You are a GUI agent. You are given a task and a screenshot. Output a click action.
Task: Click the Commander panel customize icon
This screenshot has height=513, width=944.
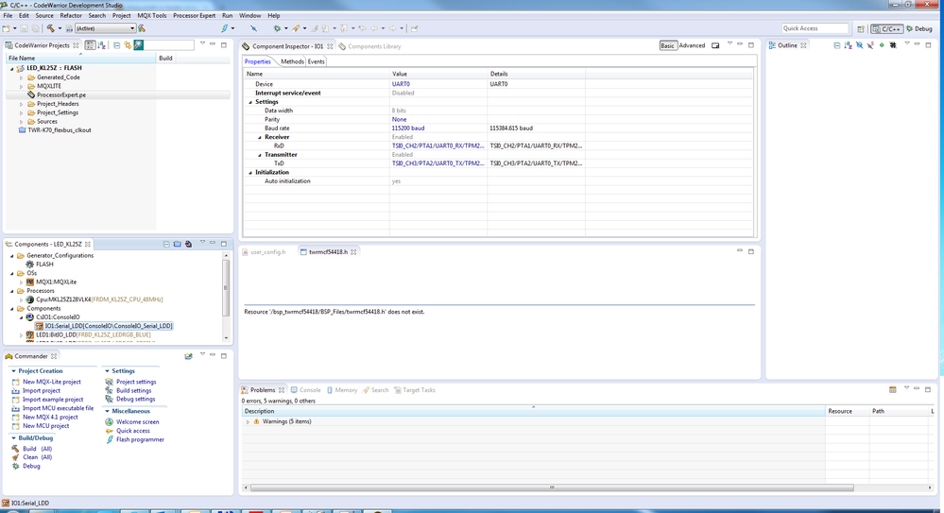[x=188, y=356]
